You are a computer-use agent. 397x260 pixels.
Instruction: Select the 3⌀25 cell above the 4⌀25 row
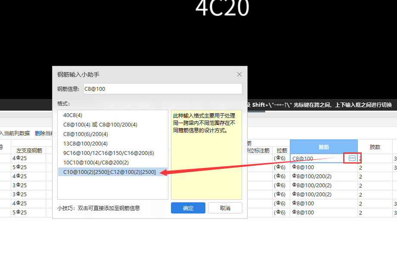tap(28, 194)
